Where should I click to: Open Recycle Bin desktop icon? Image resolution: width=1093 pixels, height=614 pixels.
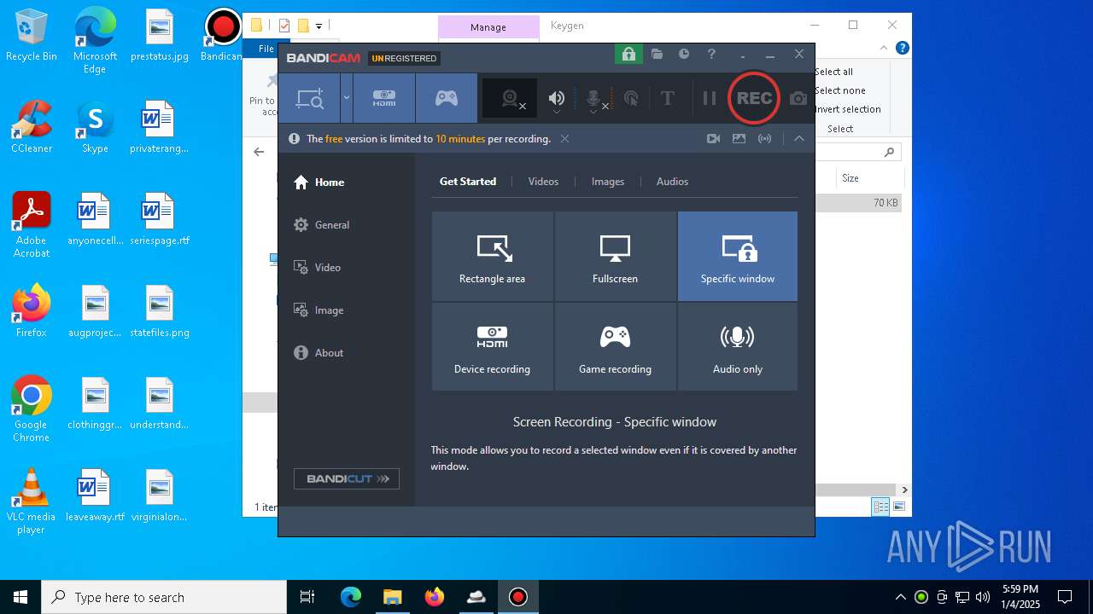[x=32, y=36]
